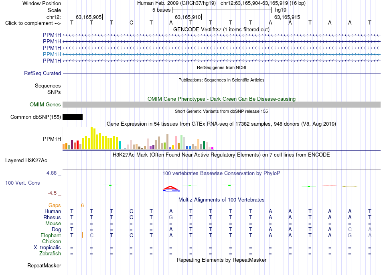Click the GTEx Gene Expression track title
Viewport: 381px width, 275px height.
point(221,124)
